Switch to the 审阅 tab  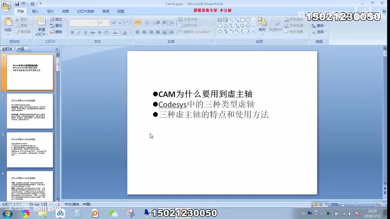(106, 11)
